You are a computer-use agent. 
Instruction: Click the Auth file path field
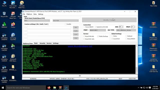[49, 31]
